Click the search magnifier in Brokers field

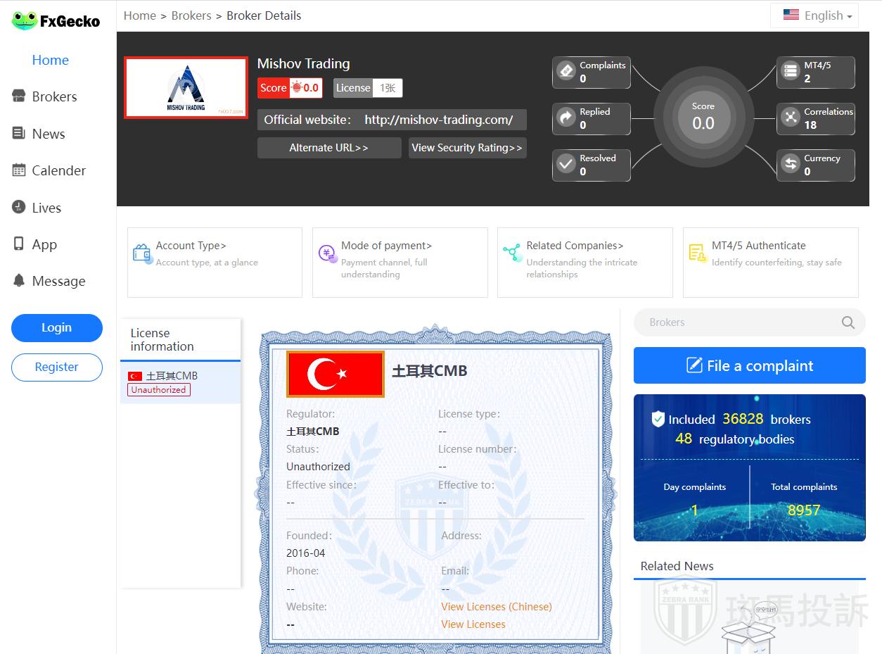(x=848, y=322)
